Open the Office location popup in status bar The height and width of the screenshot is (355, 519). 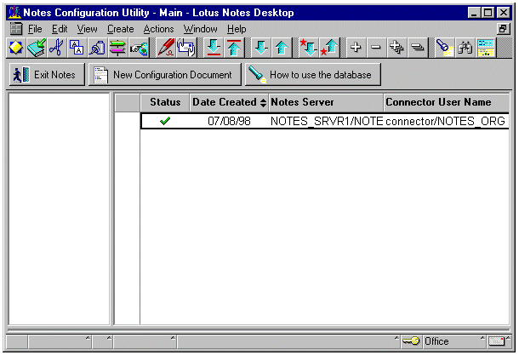tap(436, 341)
